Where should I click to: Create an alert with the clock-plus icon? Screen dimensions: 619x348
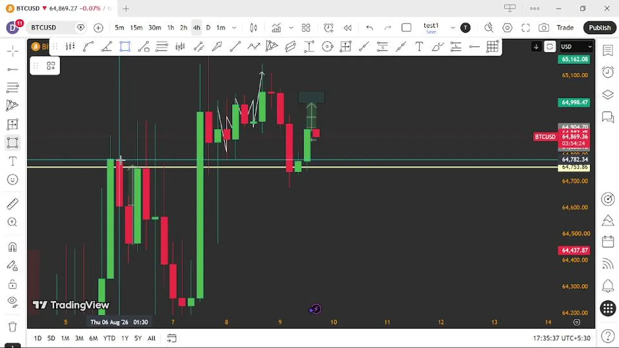pyautogui.click(x=328, y=28)
